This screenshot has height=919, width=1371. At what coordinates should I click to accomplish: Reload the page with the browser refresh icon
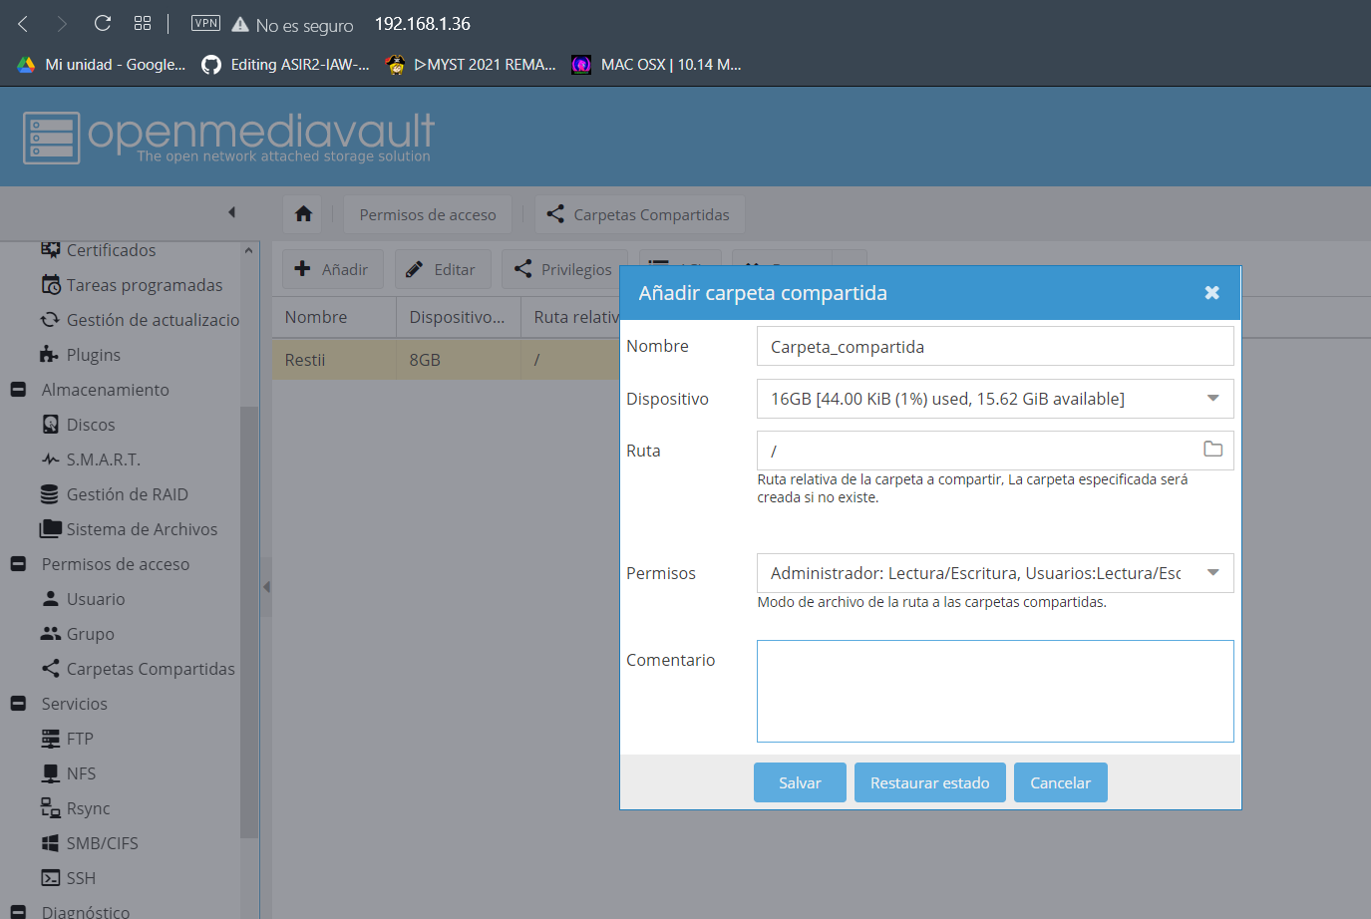pyautogui.click(x=102, y=23)
